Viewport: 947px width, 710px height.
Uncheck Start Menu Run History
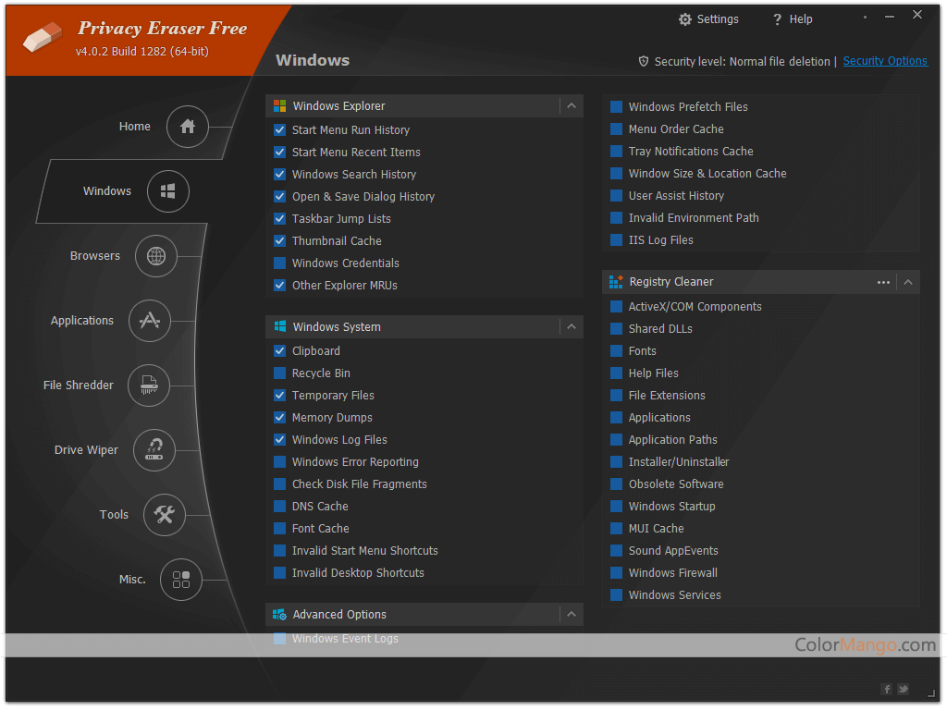pos(280,130)
